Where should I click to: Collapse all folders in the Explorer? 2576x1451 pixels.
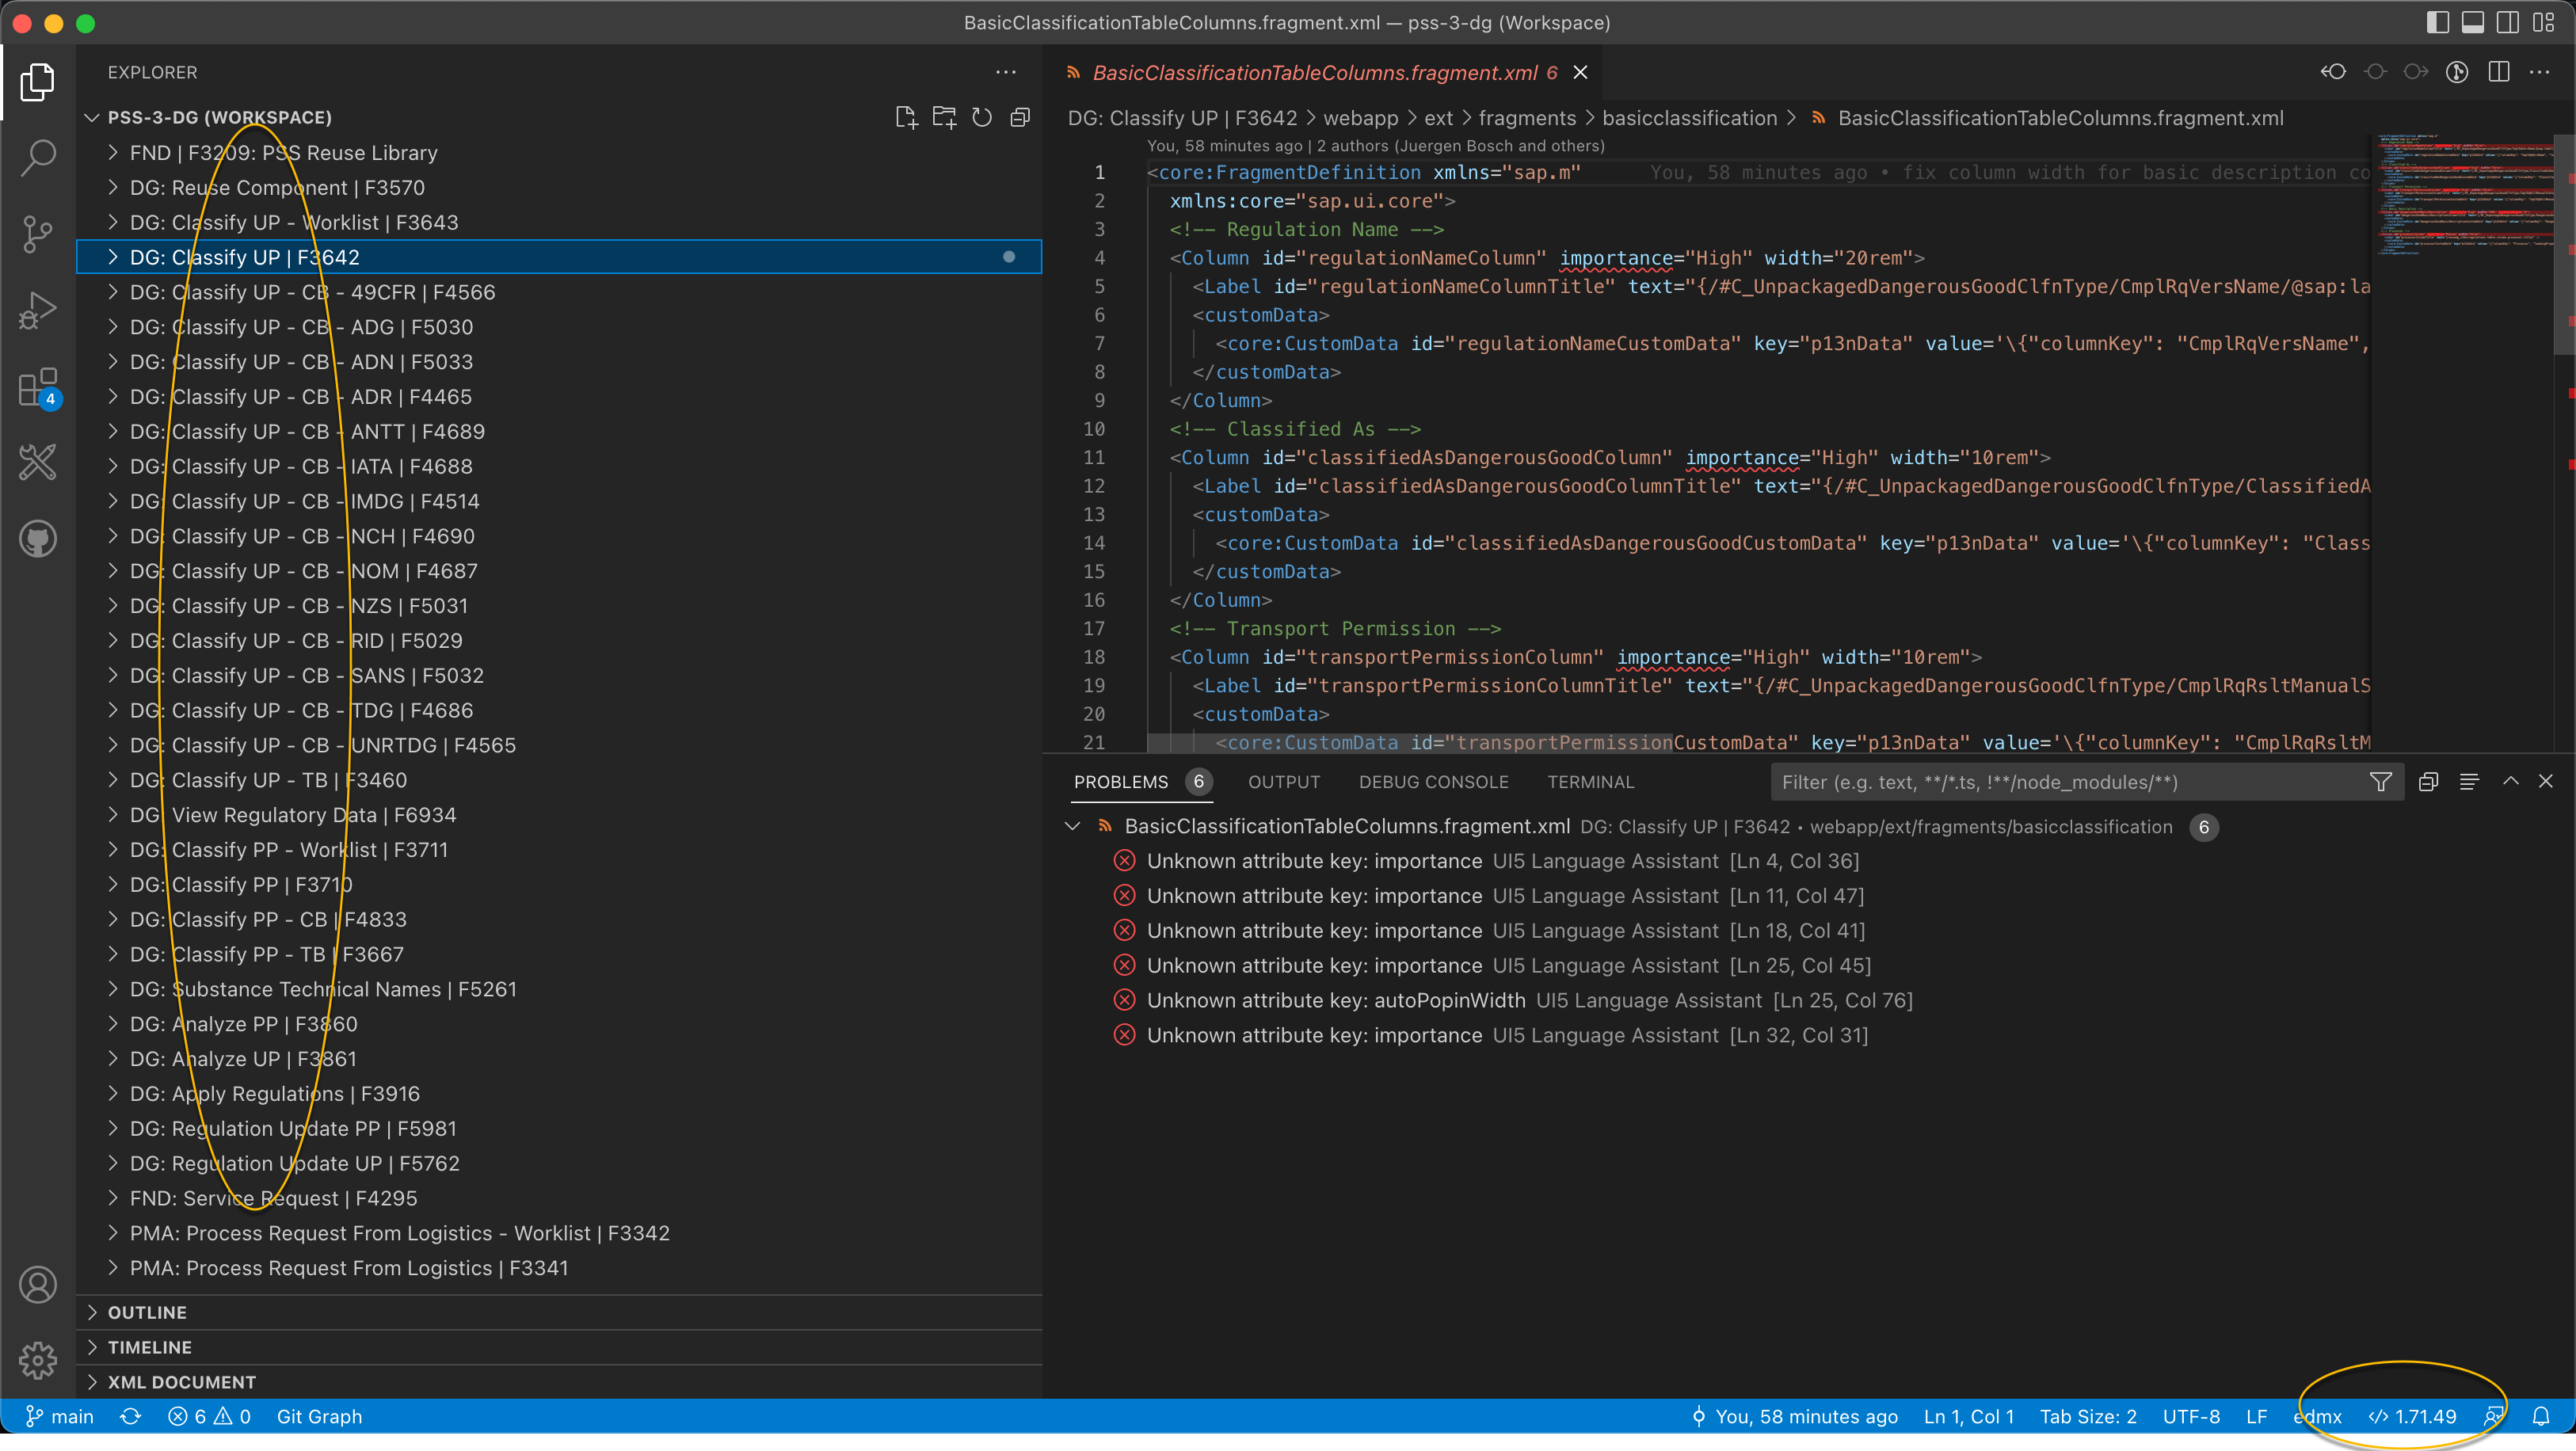(x=1020, y=116)
